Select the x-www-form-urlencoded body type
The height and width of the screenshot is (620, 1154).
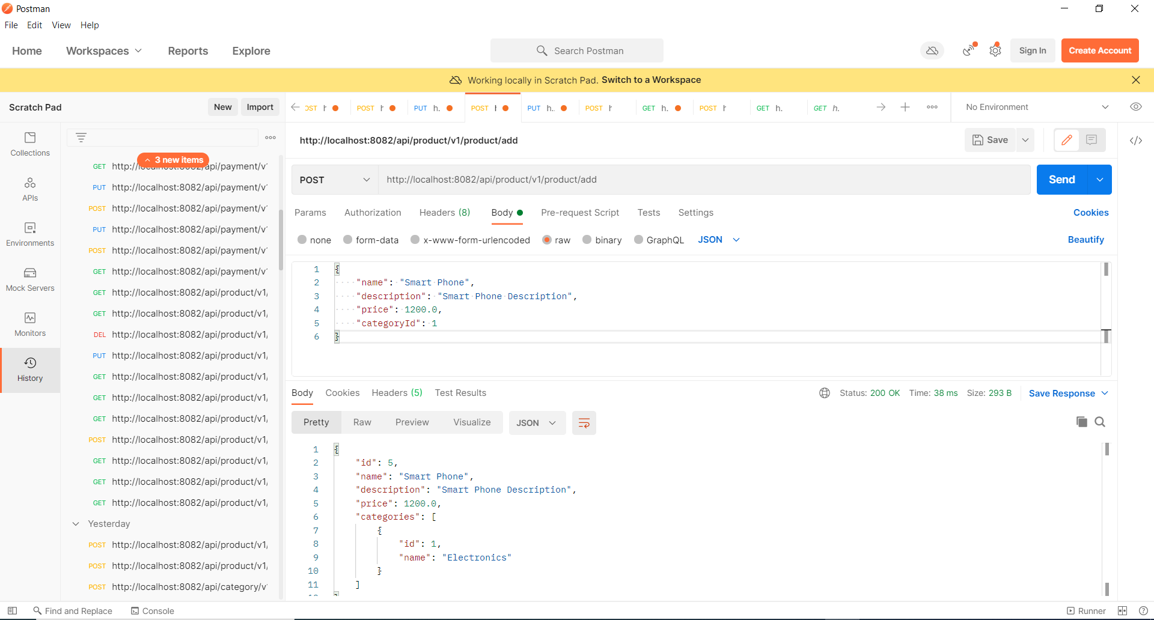tap(470, 240)
